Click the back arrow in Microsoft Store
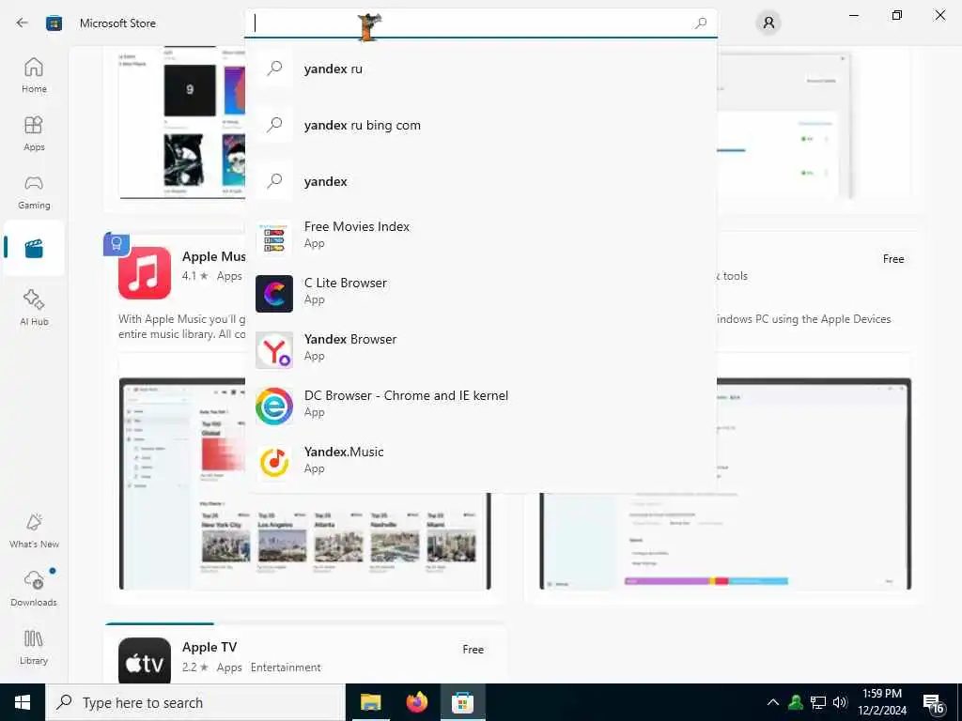 pyautogui.click(x=23, y=23)
